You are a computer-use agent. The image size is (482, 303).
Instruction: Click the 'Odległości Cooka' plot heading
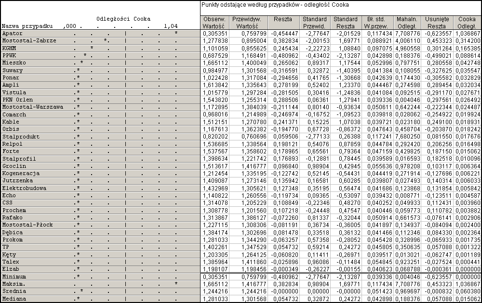click(x=123, y=19)
